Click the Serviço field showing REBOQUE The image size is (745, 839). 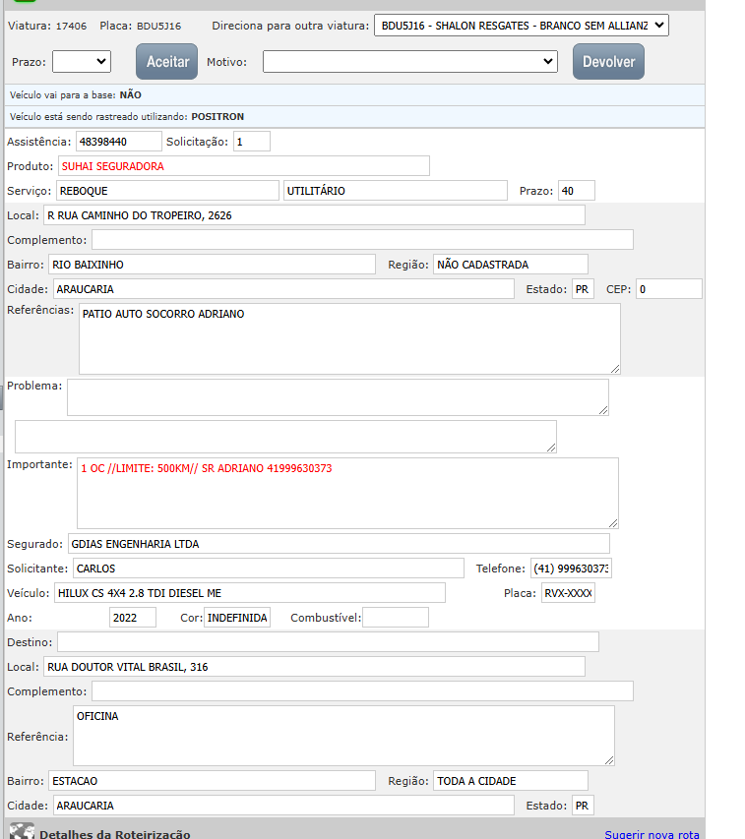(x=167, y=191)
